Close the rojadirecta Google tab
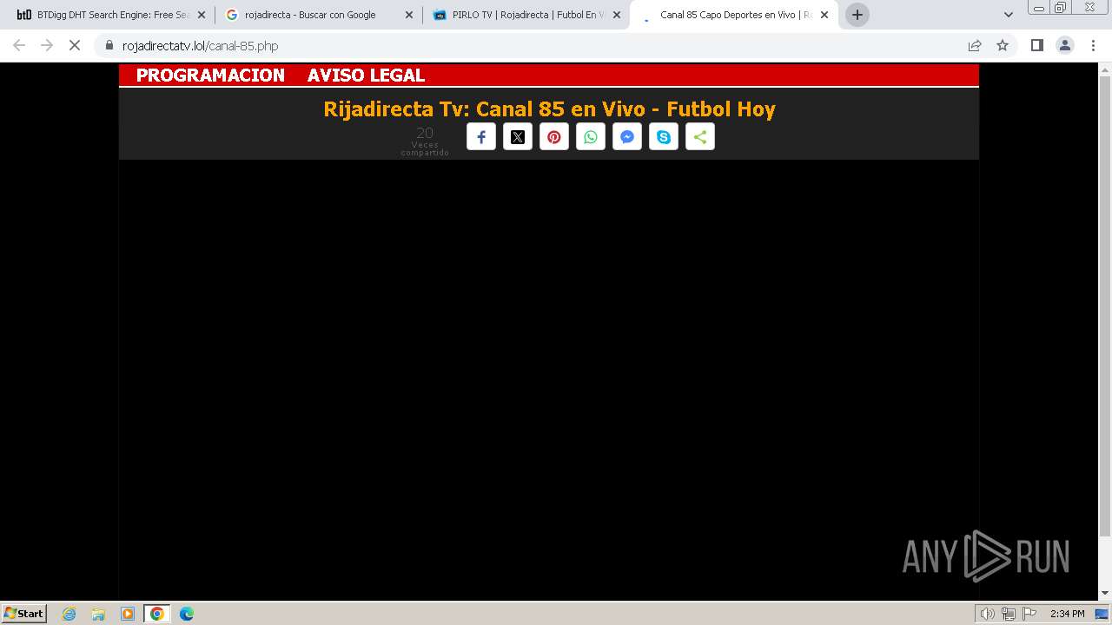Screen dimensions: 1112x625 [409, 15]
